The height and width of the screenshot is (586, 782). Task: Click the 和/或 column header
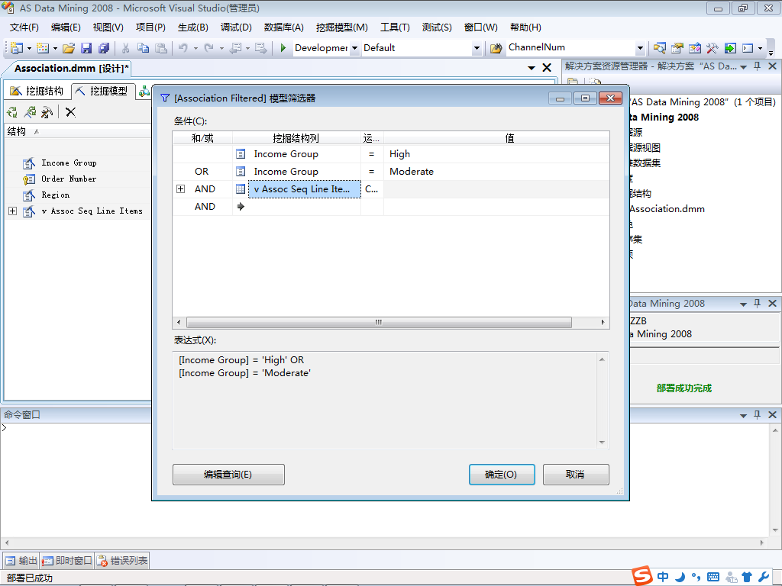(x=202, y=138)
